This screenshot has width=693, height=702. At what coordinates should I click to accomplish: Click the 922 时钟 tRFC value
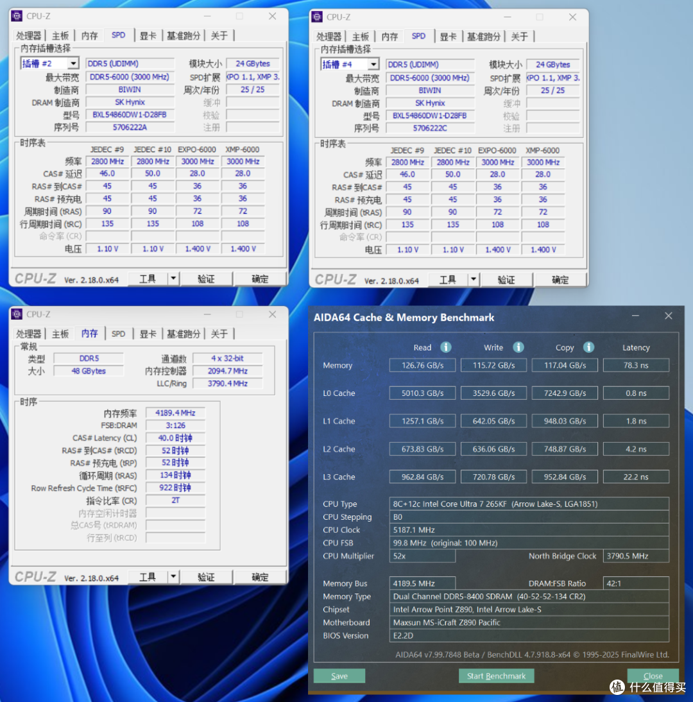click(x=175, y=488)
